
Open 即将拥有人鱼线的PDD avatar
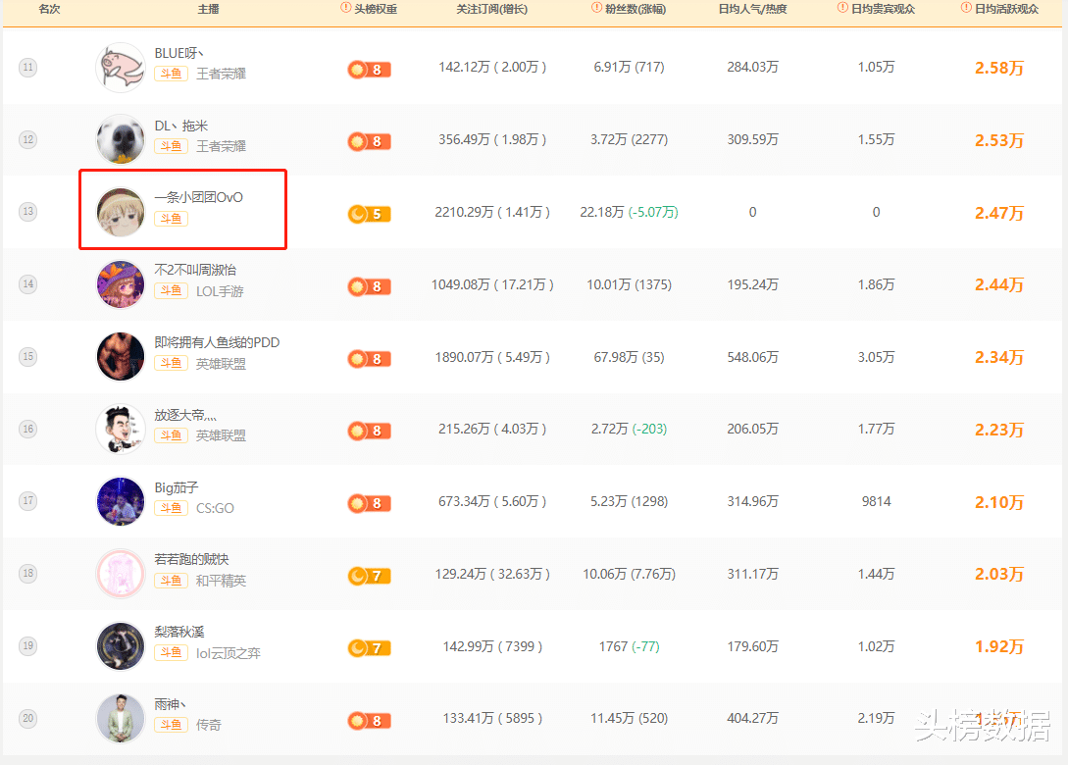[x=121, y=356]
